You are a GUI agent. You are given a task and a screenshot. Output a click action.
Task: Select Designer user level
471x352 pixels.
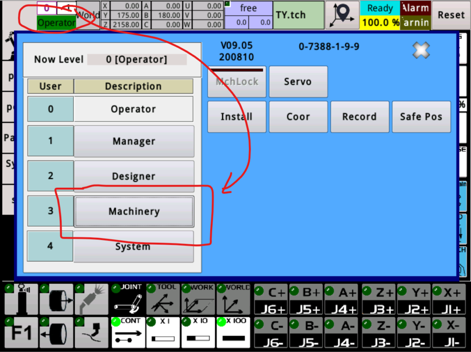click(x=134, y=176)
